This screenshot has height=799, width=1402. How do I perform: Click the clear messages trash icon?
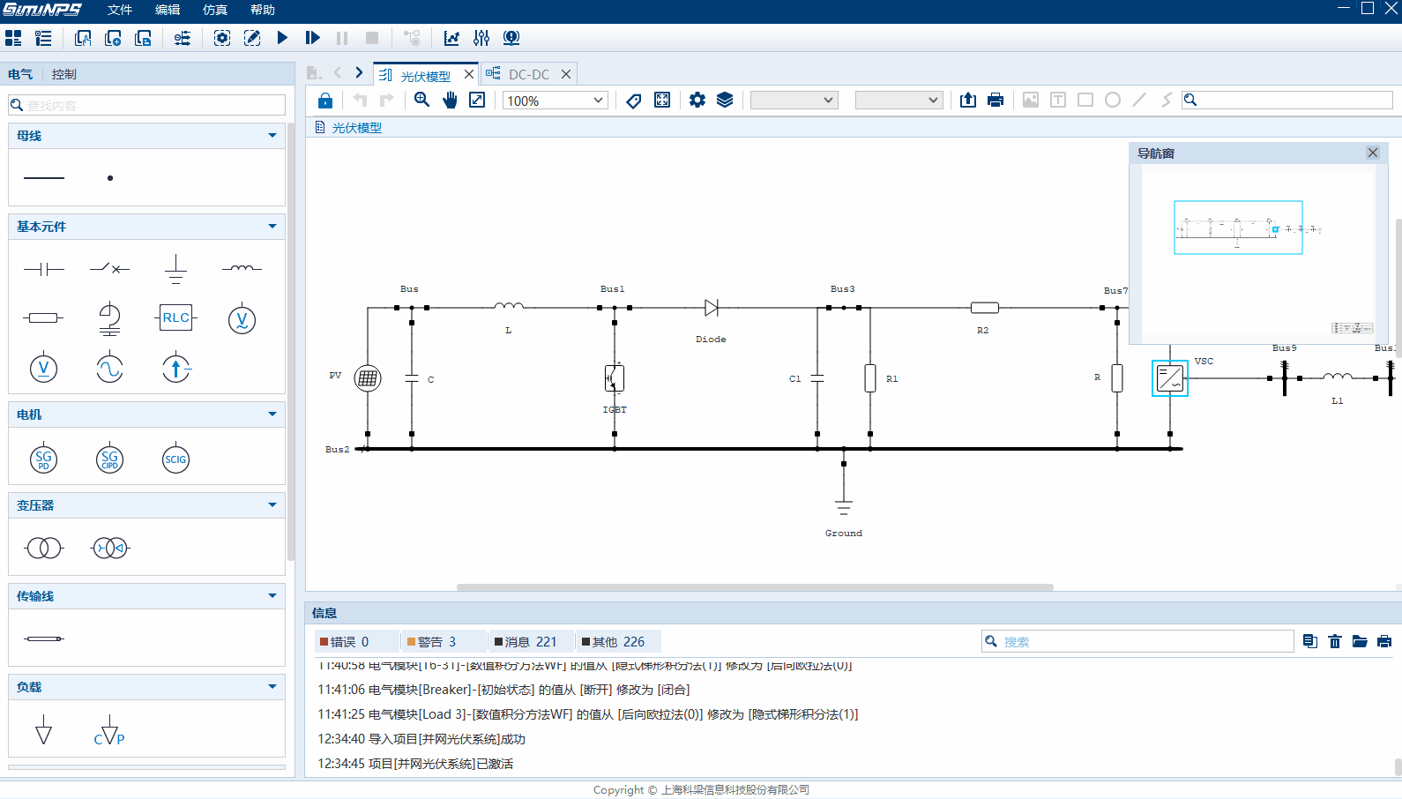(1335, 641)
